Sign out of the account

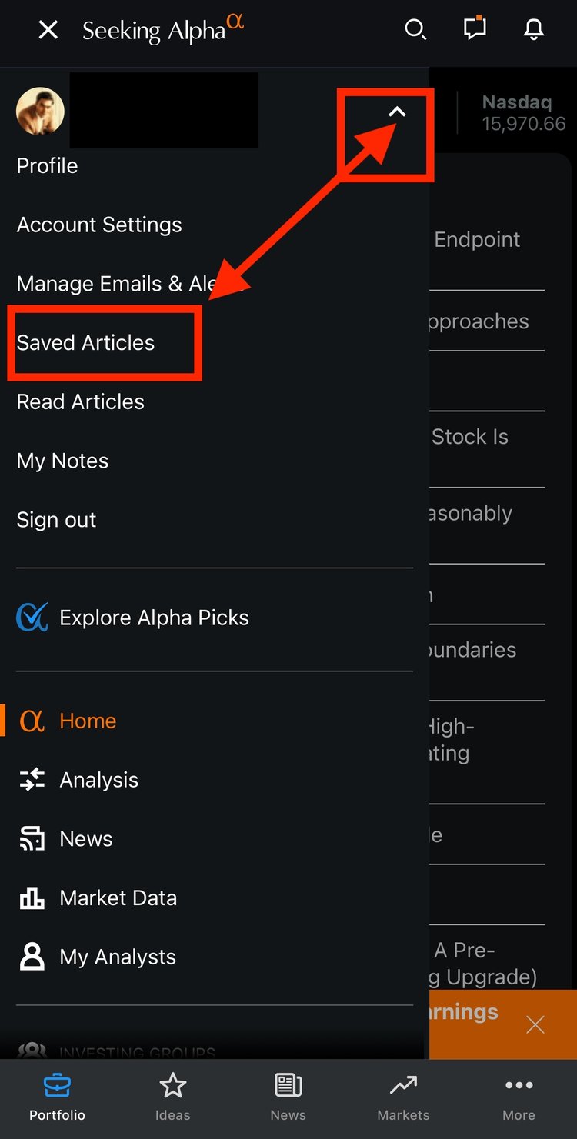click(55, 519)
